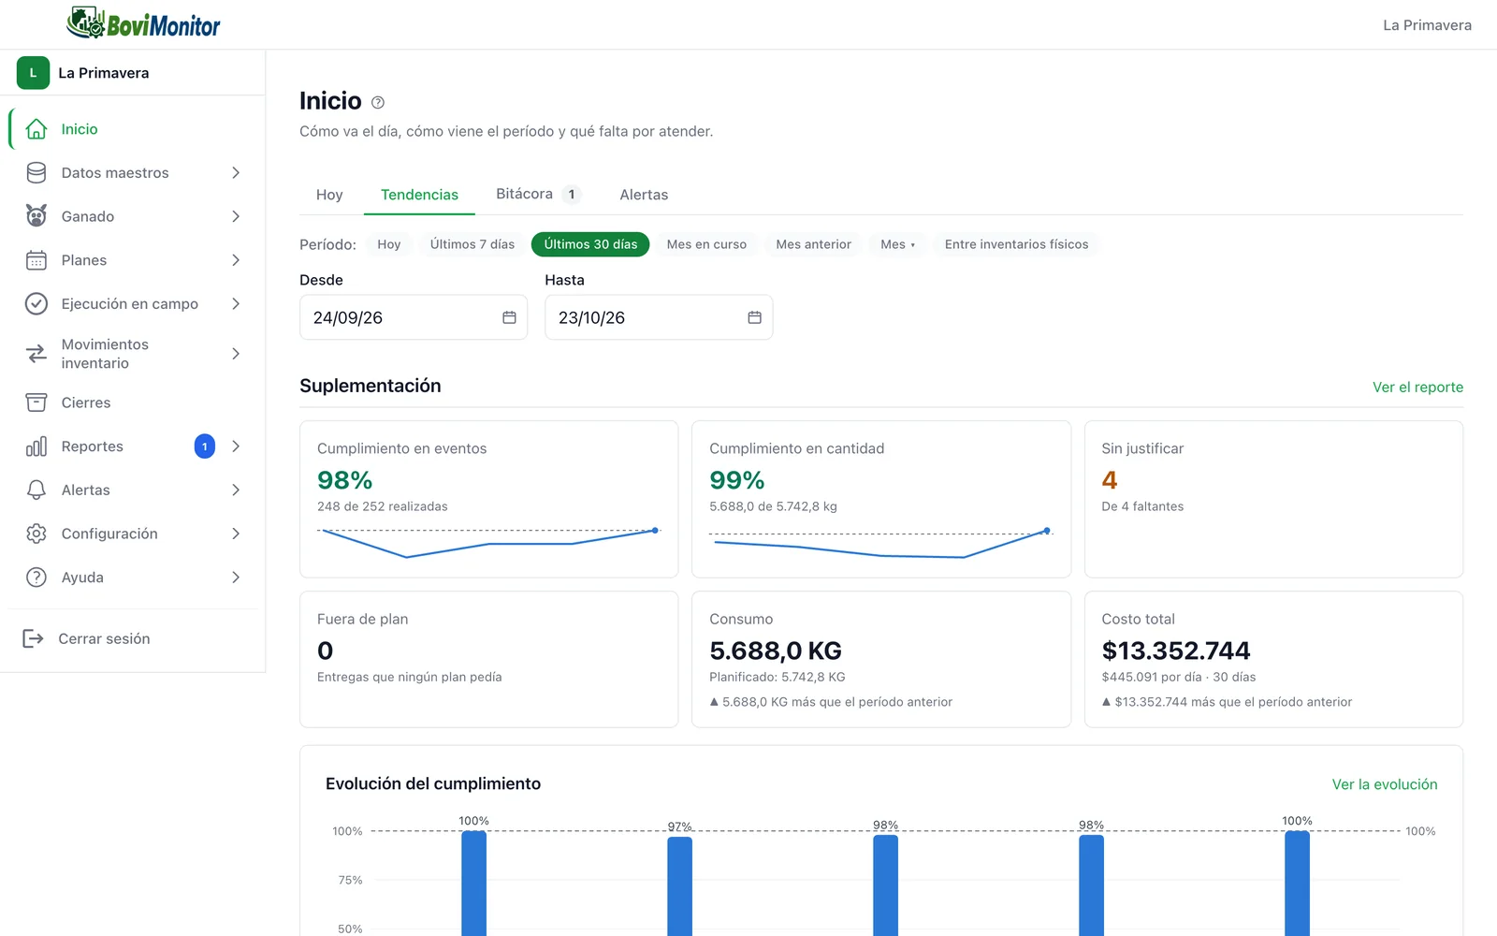Click the Hasta date field 23/10/26
1497x936 pixels.
(659, 317)
